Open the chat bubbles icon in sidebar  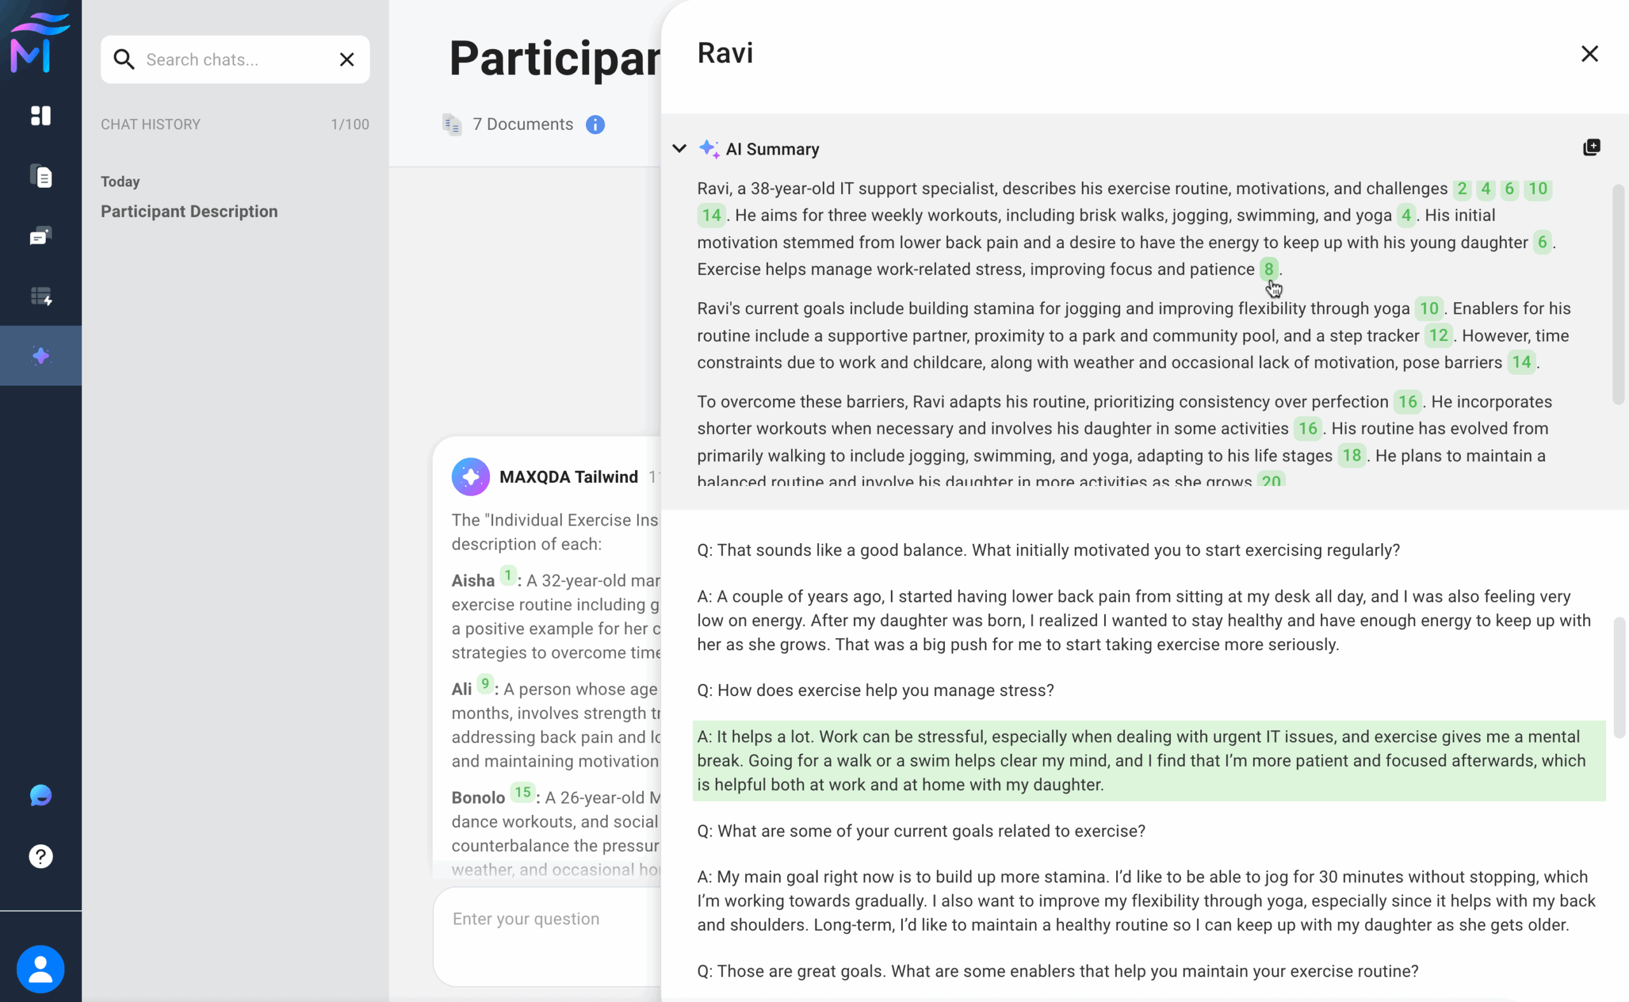(x=41, y=236)
